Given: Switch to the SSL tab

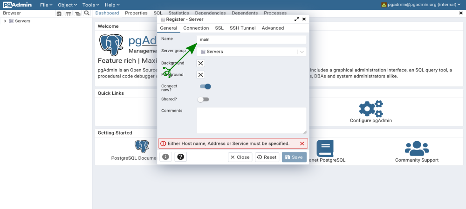Looking at the screenshot, I should pos(219,28).
